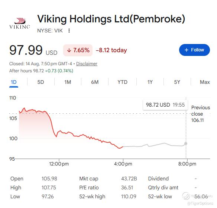Switch to the 1M chart range
Screen dimensions: 217x208
(68, 82)
